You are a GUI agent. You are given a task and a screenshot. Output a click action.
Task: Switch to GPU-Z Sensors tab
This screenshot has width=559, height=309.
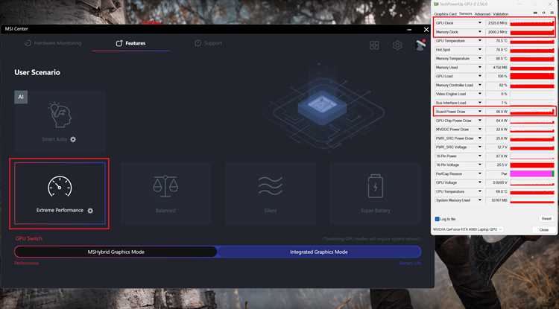[466, 14]
